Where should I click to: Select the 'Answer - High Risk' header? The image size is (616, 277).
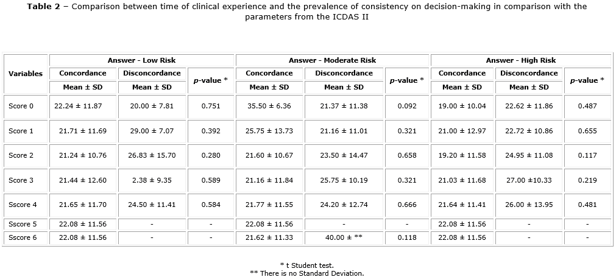click(520, 60)
